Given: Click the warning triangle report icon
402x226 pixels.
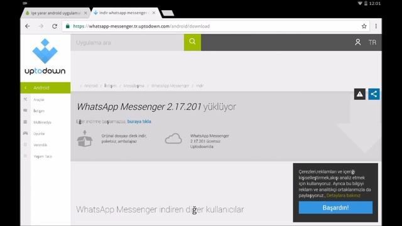Looking at the screenshot, I should pos(360,94).
